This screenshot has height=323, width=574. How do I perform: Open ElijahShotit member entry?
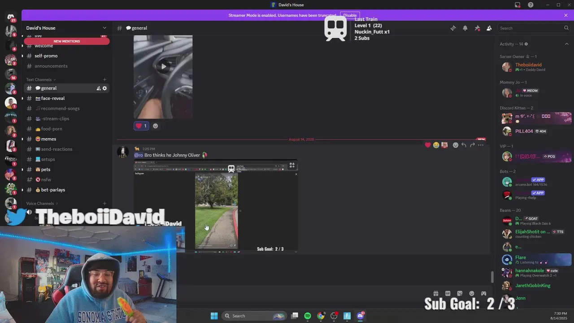point(534,234)
